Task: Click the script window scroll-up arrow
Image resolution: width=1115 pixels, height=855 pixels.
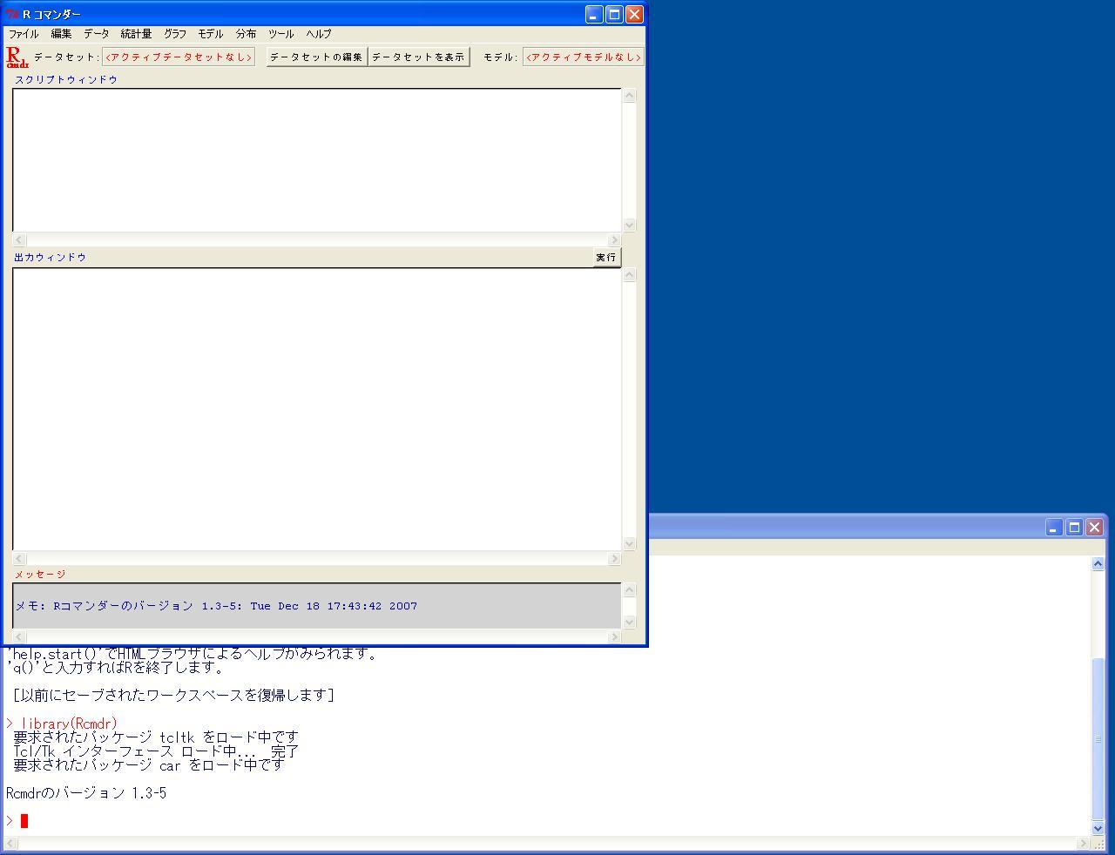Action: (x=629, y=96)
